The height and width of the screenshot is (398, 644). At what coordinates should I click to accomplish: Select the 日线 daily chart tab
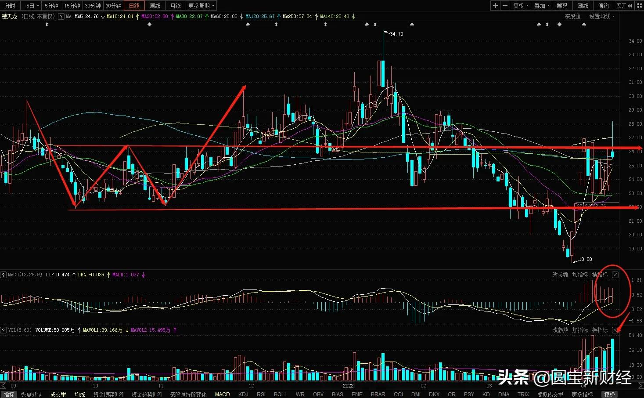tap(134, 6)
